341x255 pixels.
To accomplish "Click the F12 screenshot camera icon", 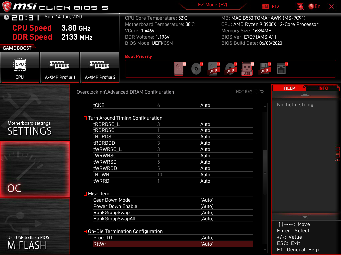I will tap(265, 7).
